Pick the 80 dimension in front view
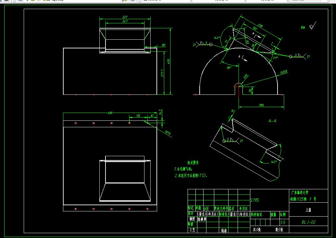Image resolution: width=336 pixels, height=238 pixels. (164, 45)
